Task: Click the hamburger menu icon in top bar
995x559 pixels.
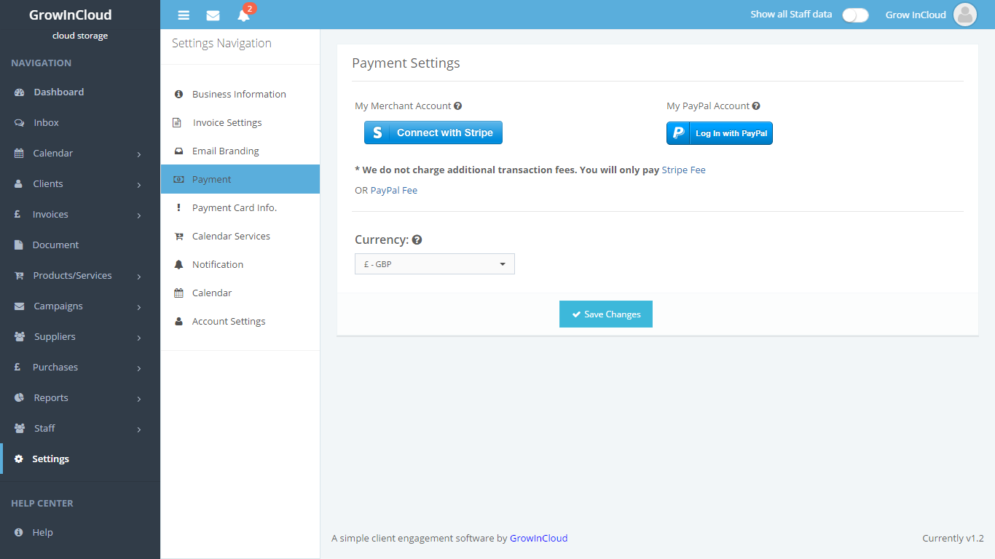Action: click(x=184, y=15)
